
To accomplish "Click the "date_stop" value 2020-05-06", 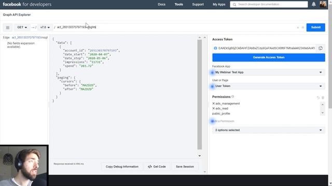I will coord(97,58).
